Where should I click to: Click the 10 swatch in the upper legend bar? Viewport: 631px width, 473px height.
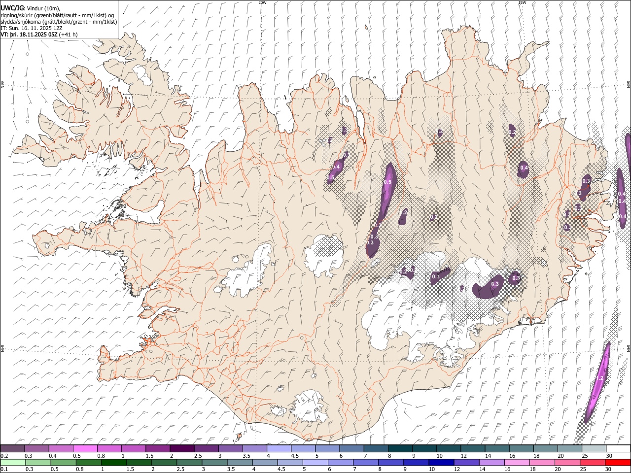pos(448,448)
